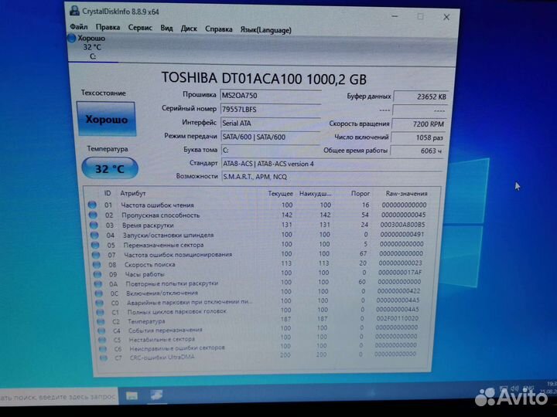Minimize the CrystalDiskInfo window
557x417 pixels.
395,16
